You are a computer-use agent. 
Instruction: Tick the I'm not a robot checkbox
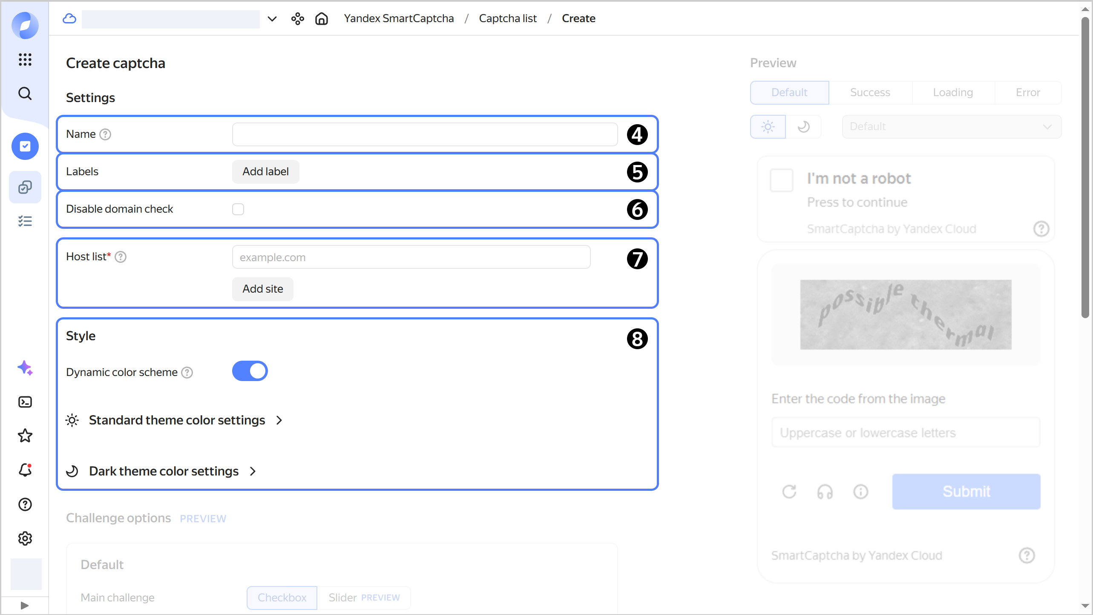tap(782, 180)
